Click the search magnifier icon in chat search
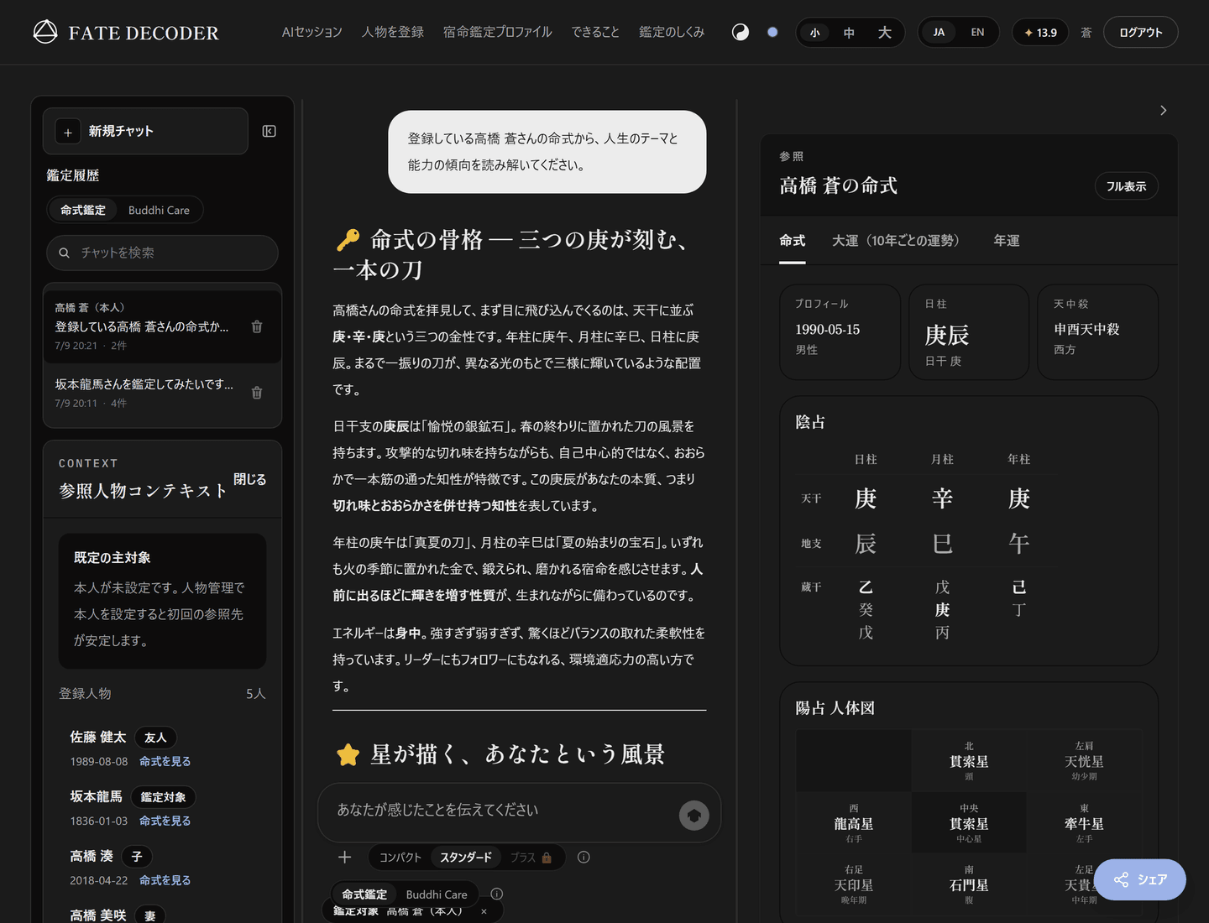Image resolution: width=1209 pixels, height=923 pixels. (64, 253)
